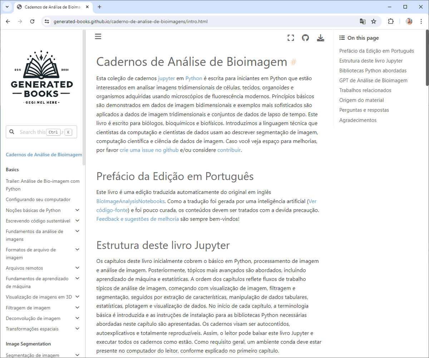
Task: Open BioImageAnalysisNotebooks link
Action: click(x=130, y=201)
